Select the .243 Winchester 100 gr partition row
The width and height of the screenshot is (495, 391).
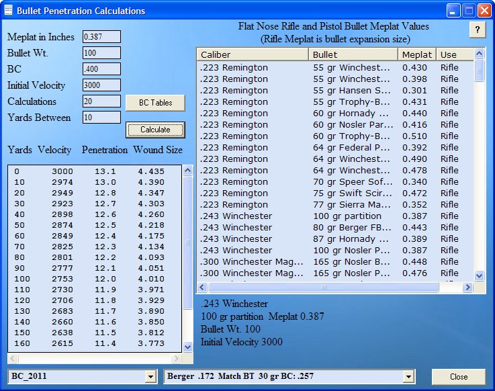[x=336, y=216]
